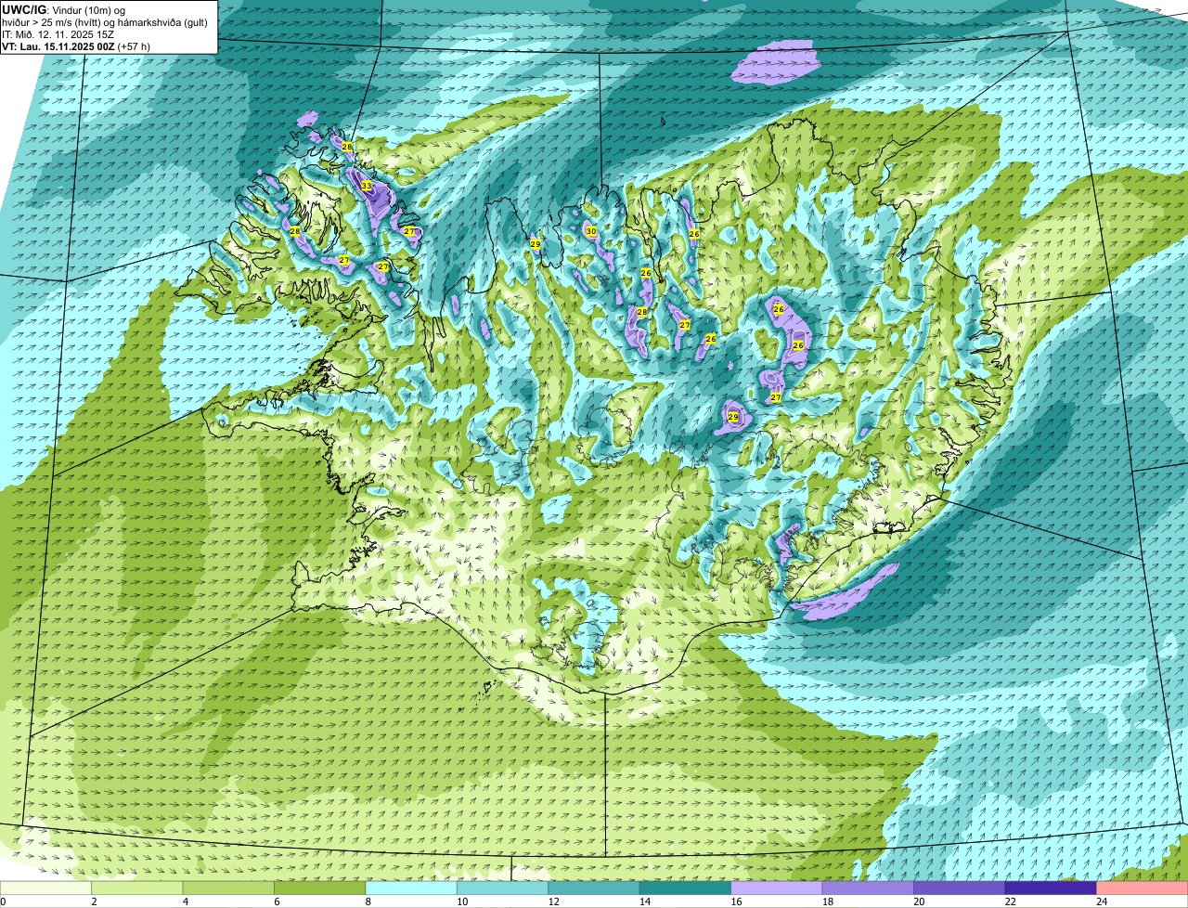Click the scale tick label '6'
This screenshot has width=1188, height=908.
[276, 902]
